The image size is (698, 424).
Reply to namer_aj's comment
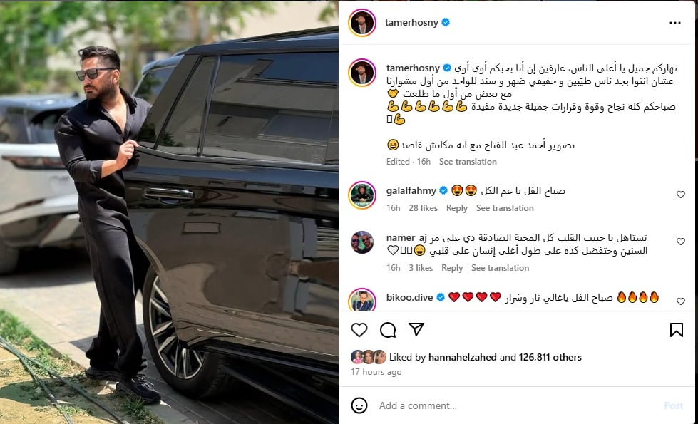pos(452,268)
